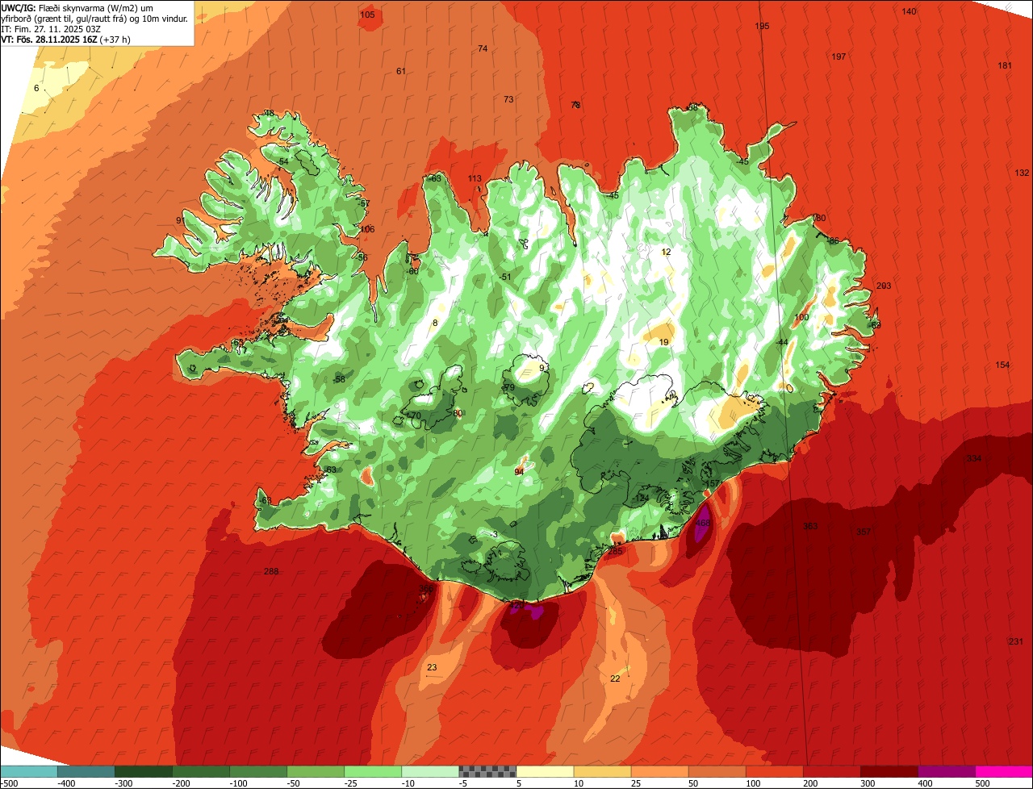
Task: Select the pale yellow 5 to 10 legend swatch
Action: 545,771
